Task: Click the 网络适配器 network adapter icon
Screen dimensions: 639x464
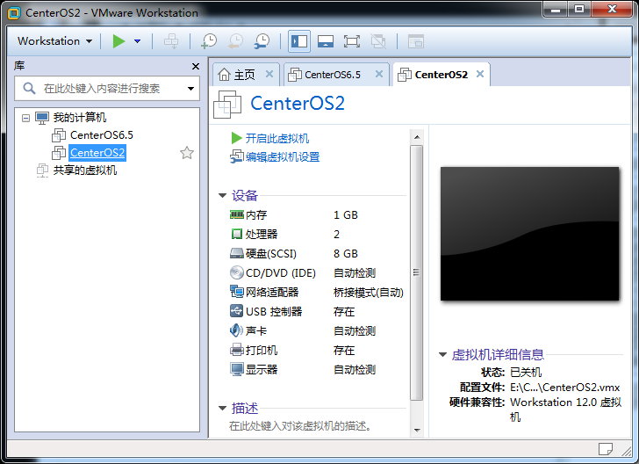Action: 237,292
